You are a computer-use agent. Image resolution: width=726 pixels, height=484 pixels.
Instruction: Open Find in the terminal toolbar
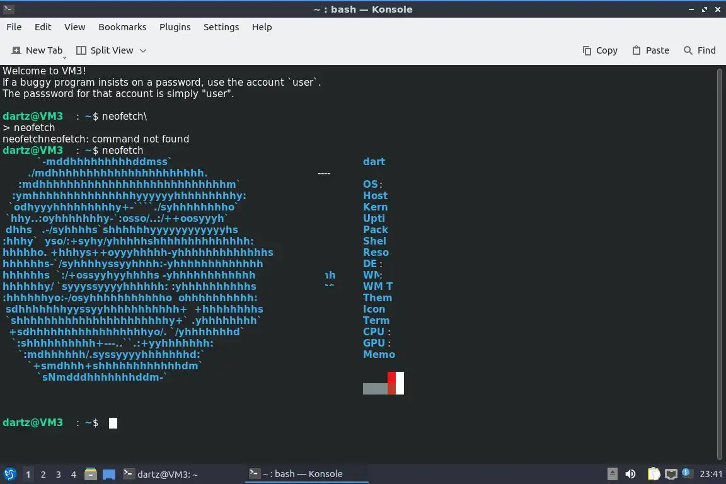tap(700, 50)
